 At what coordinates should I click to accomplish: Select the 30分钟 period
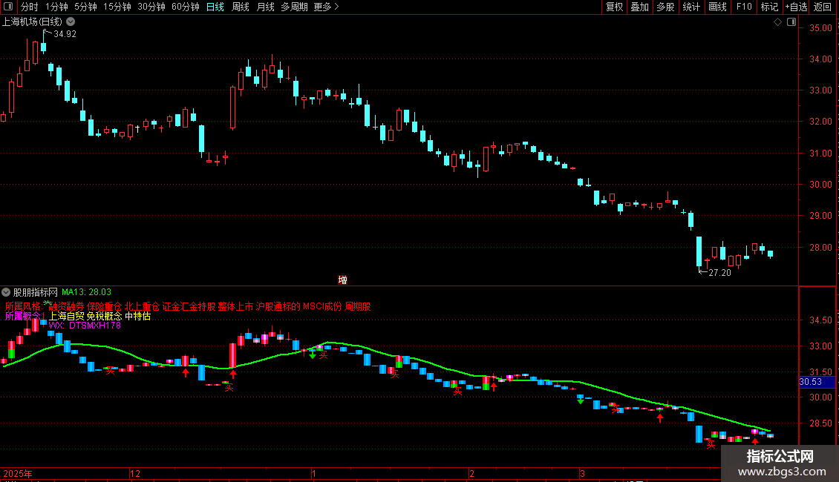(151, 7)
